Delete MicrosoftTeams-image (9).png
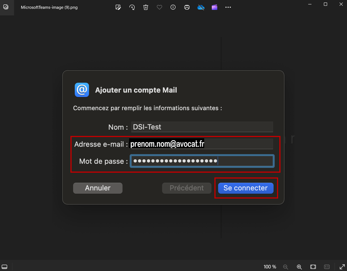 click(x=146, y=7)
